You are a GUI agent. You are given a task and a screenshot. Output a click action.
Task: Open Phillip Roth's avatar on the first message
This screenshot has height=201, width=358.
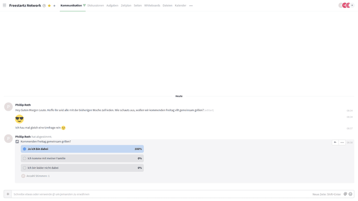8,107
